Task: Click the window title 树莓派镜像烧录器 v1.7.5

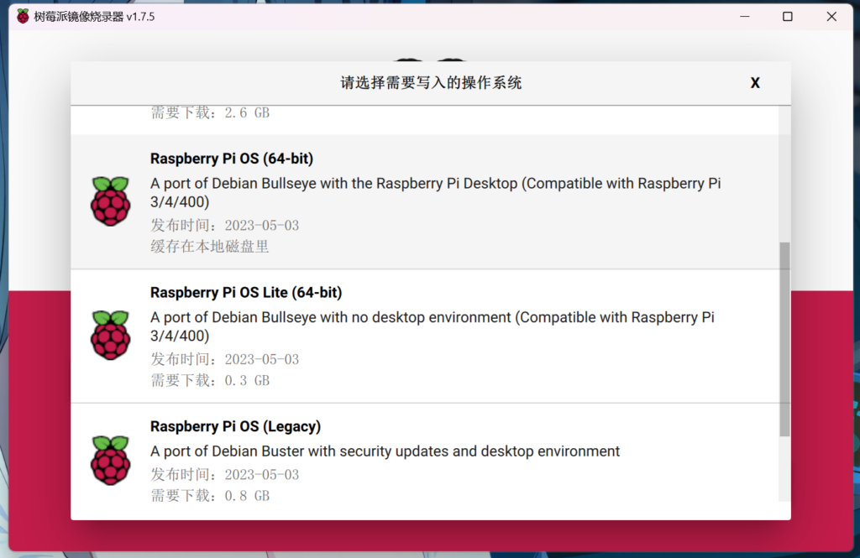Action: (94, 17)
